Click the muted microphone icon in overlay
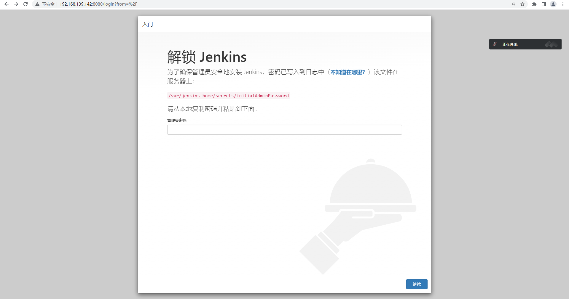Screen dimensions: 569x299 [495, 44]
